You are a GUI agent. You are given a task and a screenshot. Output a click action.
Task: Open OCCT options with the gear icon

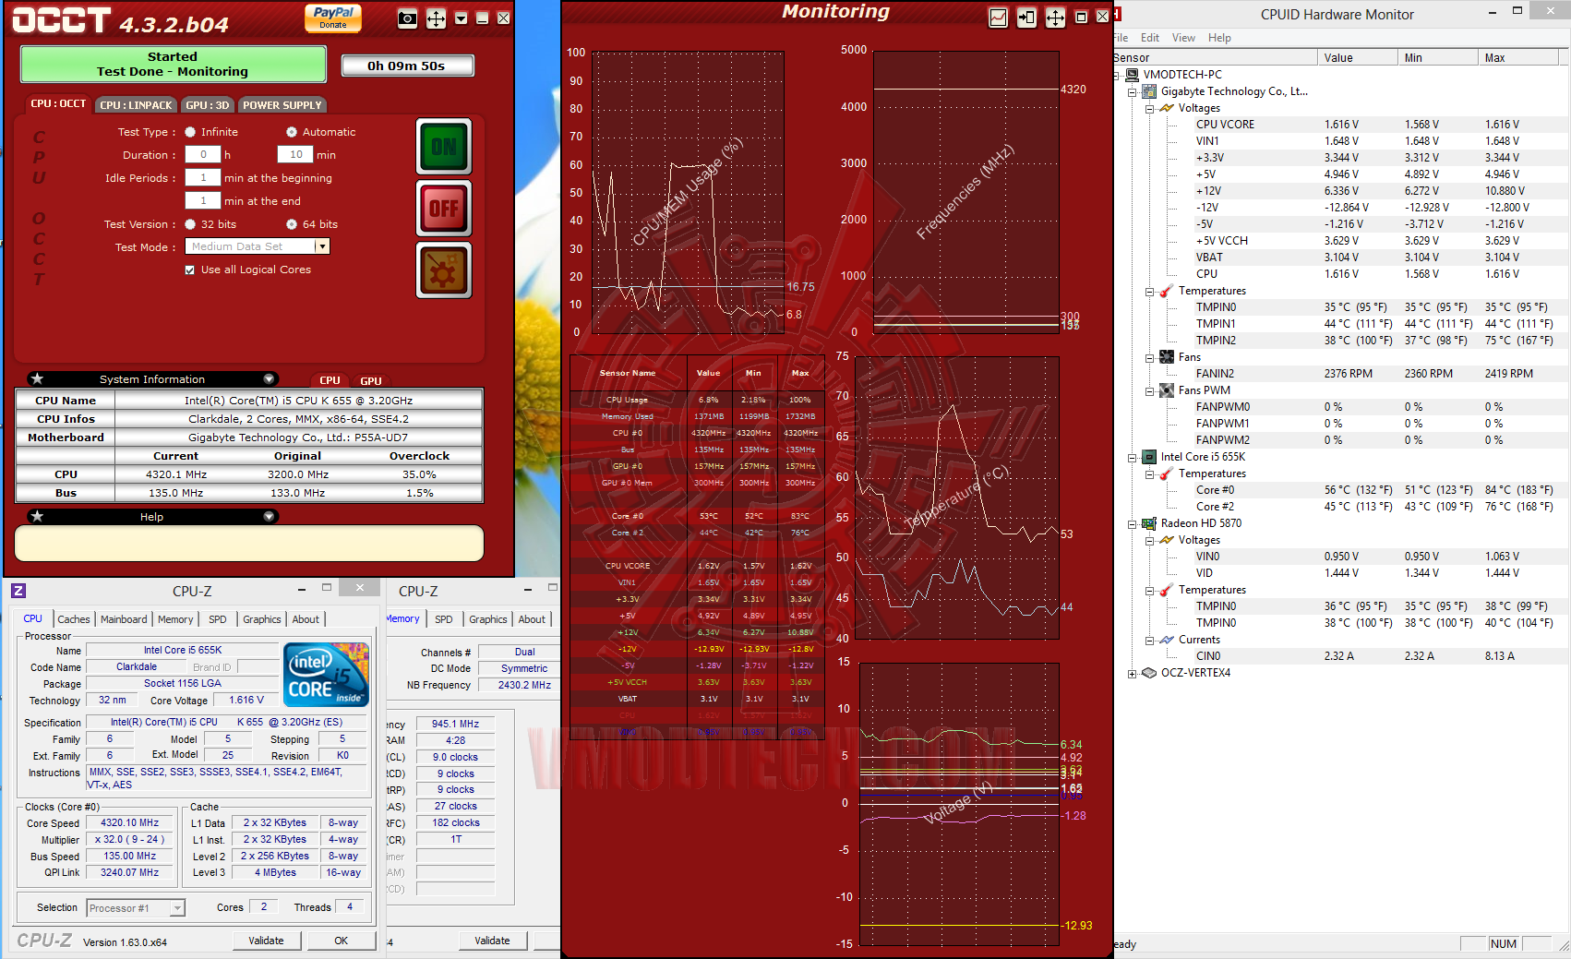pyautogui.click(x=444, y=270)
